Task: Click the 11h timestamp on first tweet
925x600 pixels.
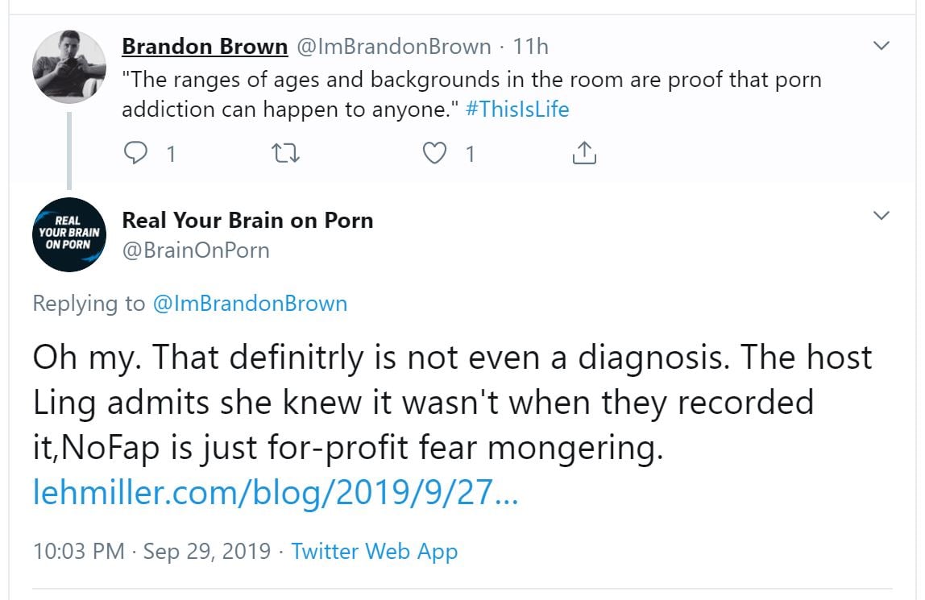Action: [530, 47]
